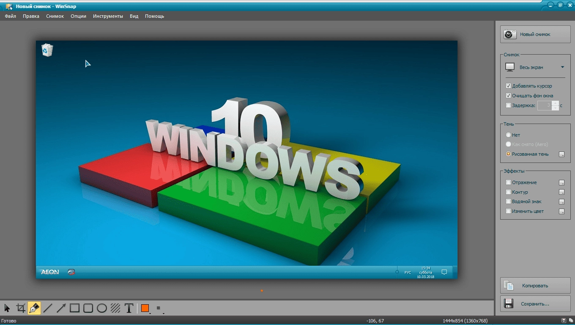Enable the Изменить цвет checkbox

(508, 211)
